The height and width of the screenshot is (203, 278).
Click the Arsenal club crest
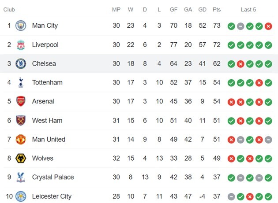[21, 101]
